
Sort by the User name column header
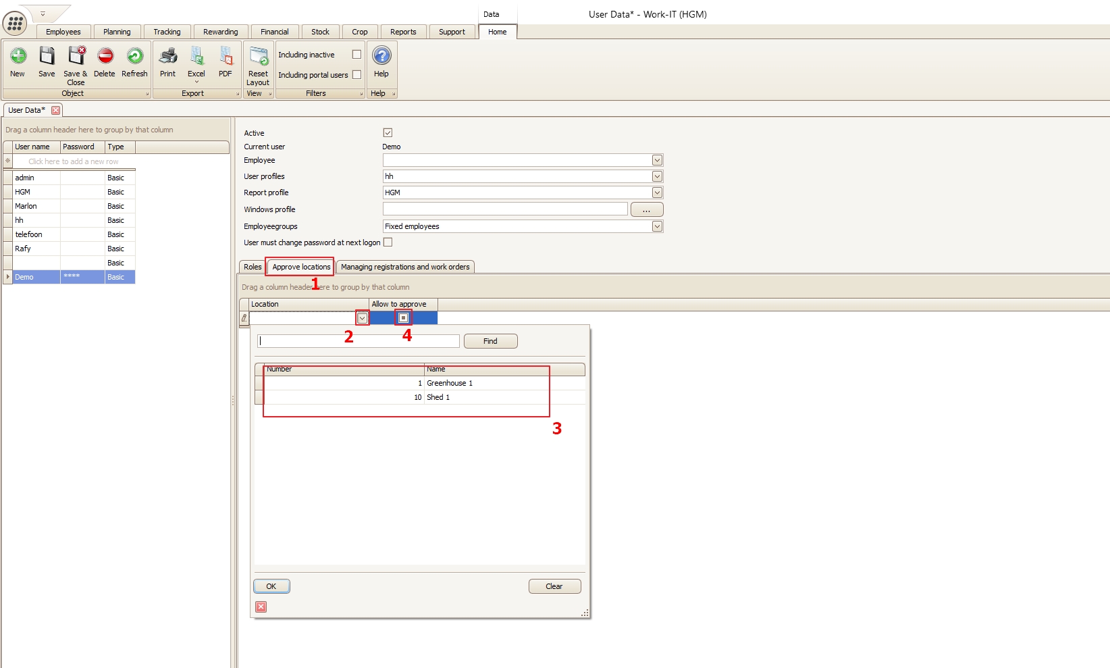click(x=36, y=147)
